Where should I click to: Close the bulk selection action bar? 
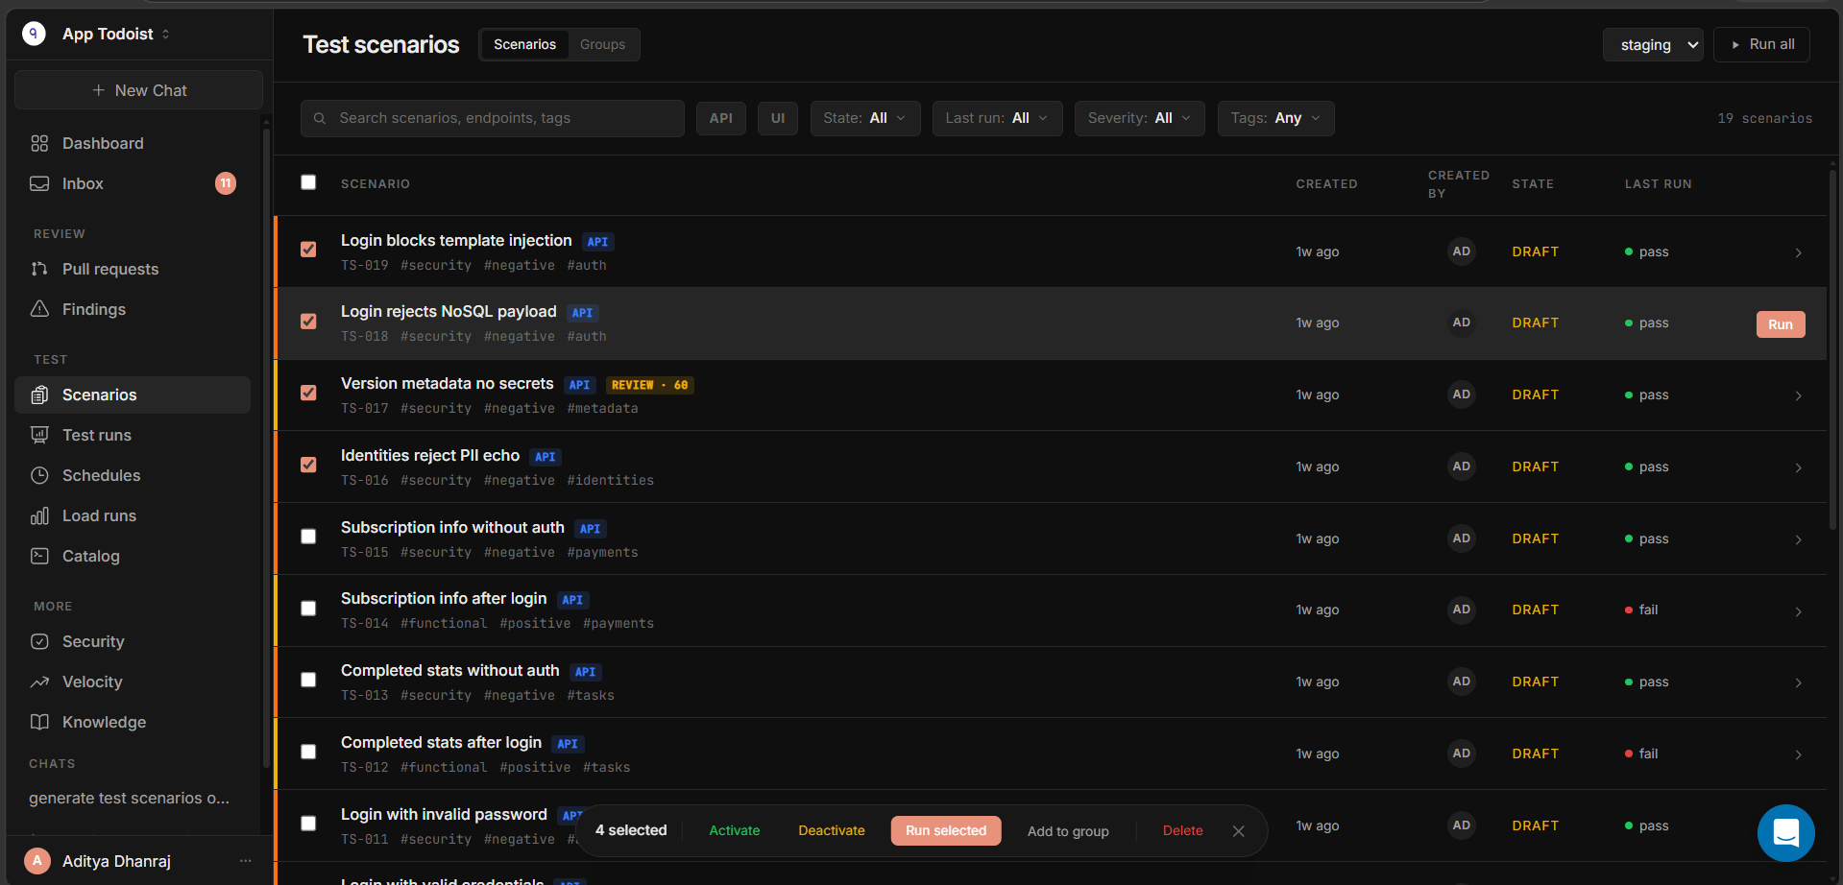(x=1239, y=831)
